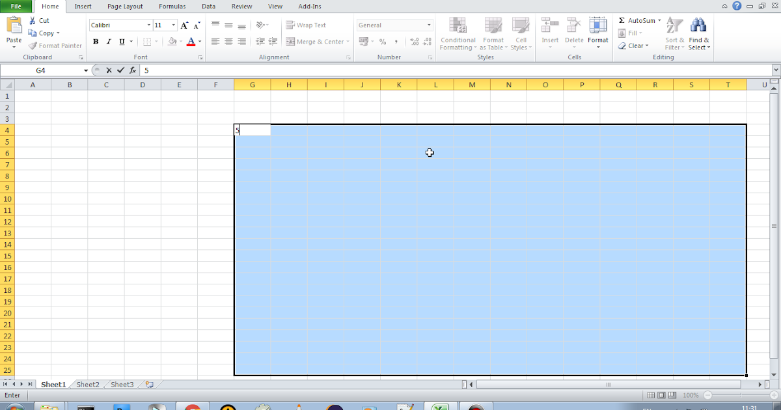The image size is (781, 410).
Task: Open Conditional Formatting options
Action: 458,33
